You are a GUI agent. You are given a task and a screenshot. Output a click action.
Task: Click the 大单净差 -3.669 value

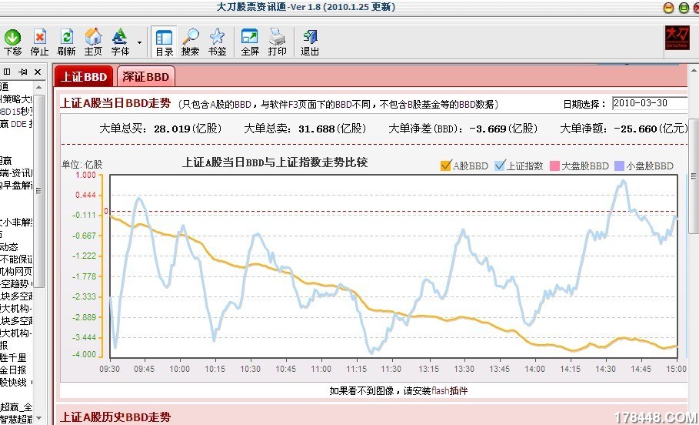pyautogui.click(x=488, y=129)
